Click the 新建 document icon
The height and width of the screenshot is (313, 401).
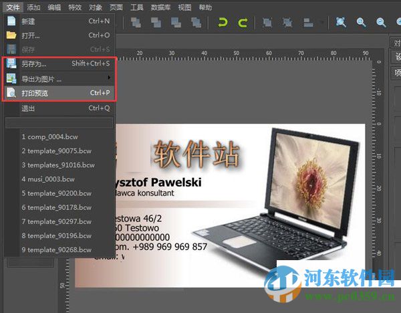(x=11, y=21)
